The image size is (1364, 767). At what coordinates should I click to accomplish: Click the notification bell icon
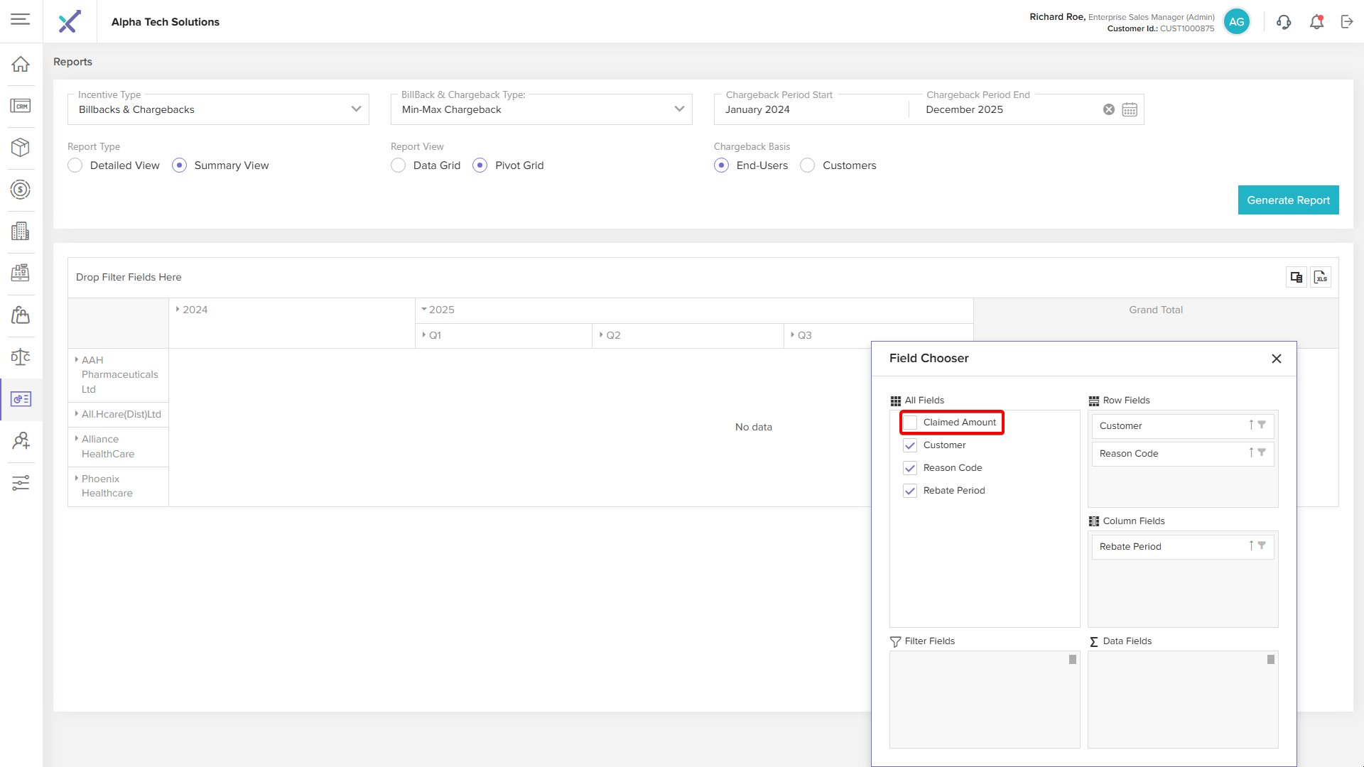[x=1316, y=22]
